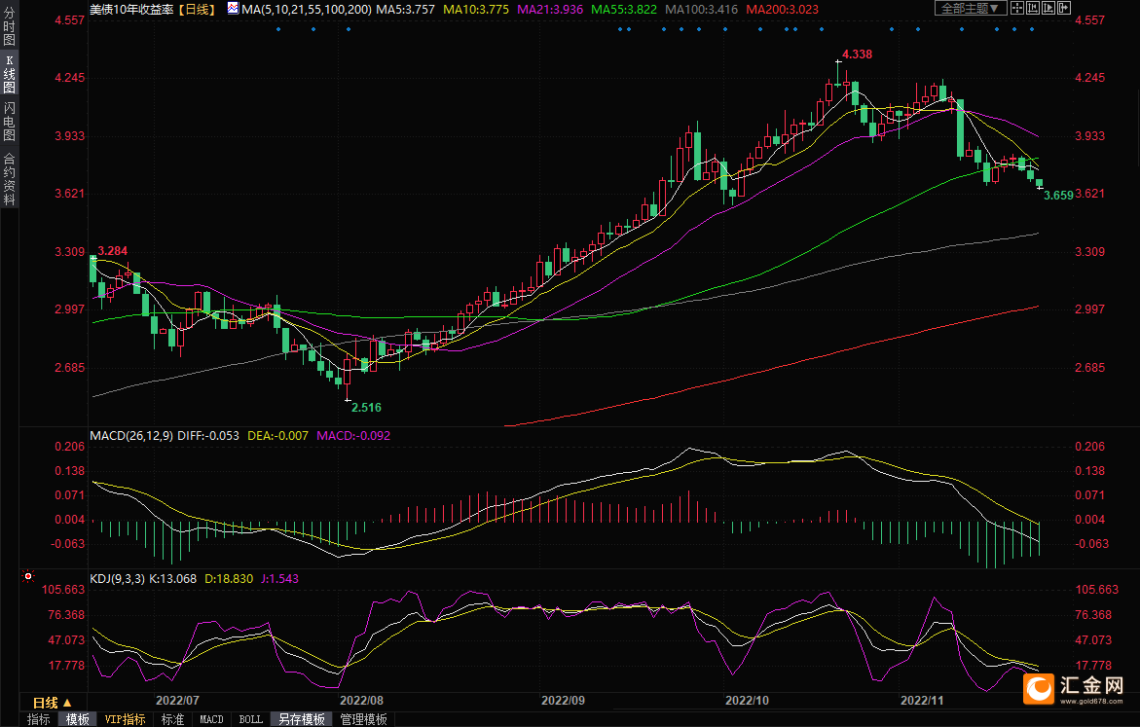Viewport: 1140px width, 727px height.
Task: Click the 另存模板 button
Action: click(x=302, y=719)
